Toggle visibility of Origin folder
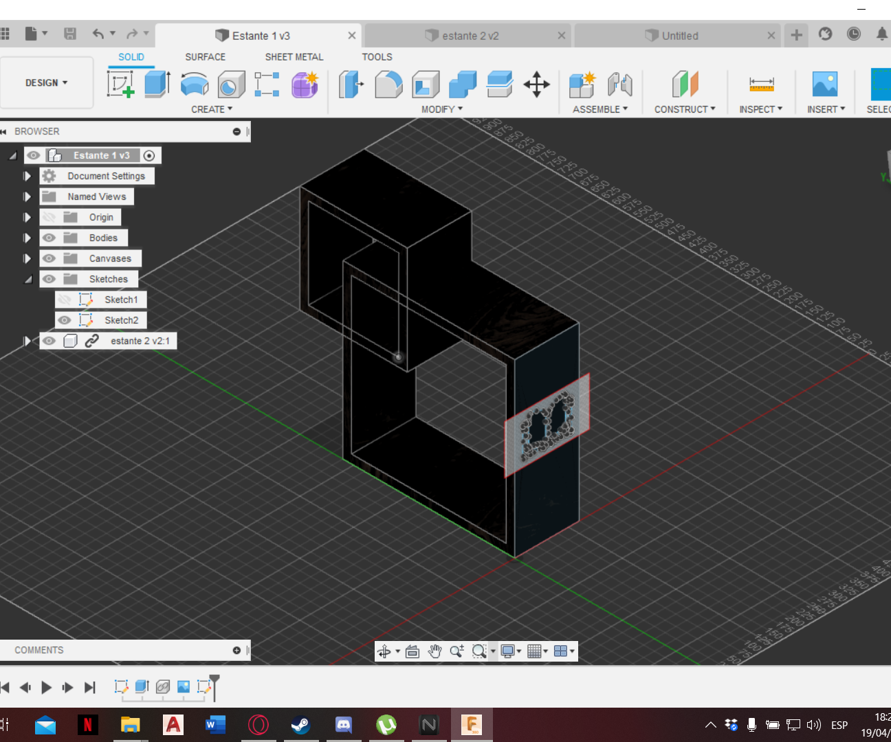Viewport: 891px width, 742px height. point(49,217)
